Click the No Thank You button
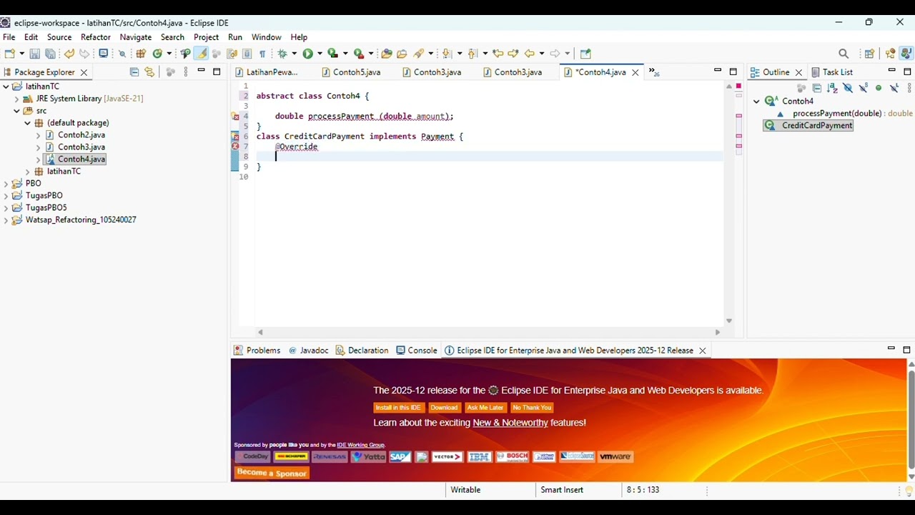Viewport: 915px width, 515px height. pos(532,408)
